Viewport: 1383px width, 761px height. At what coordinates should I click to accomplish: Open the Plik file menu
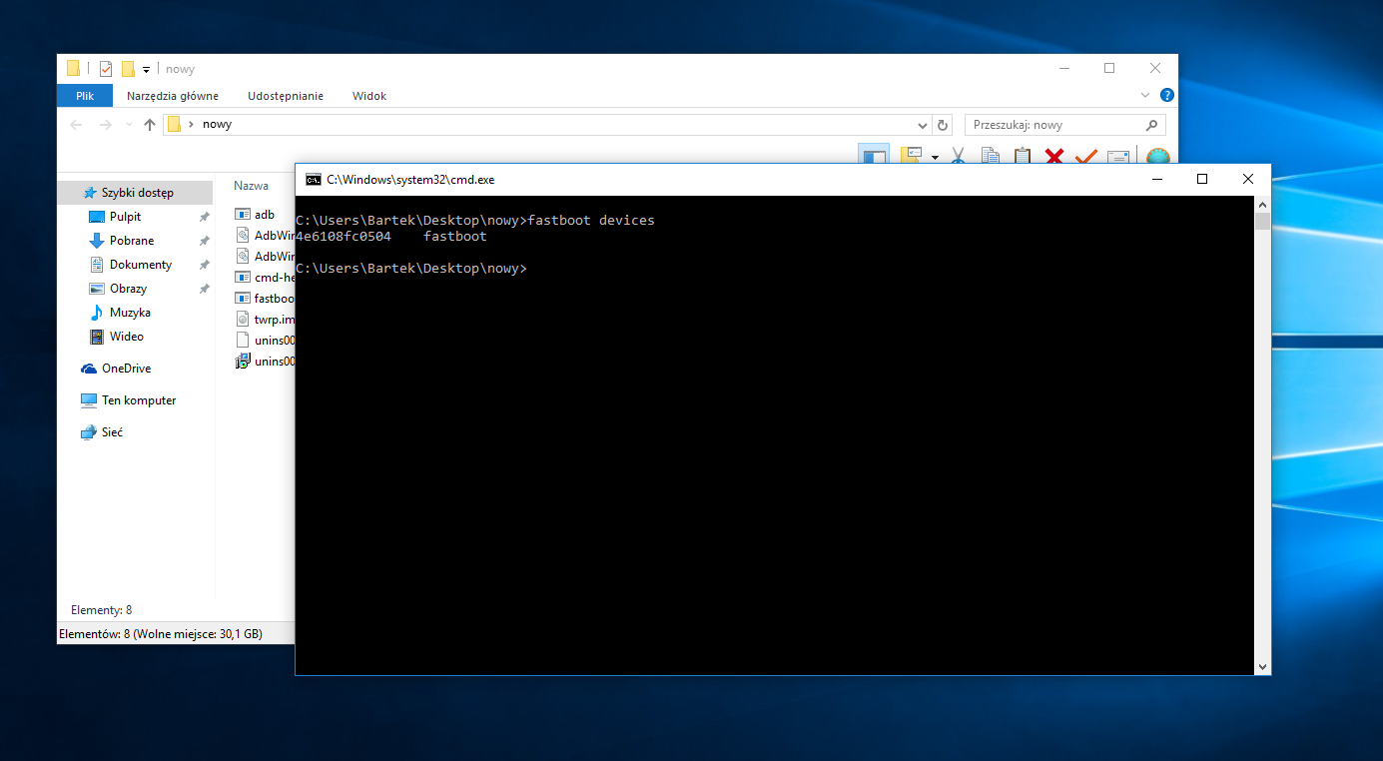click(85, 96)
